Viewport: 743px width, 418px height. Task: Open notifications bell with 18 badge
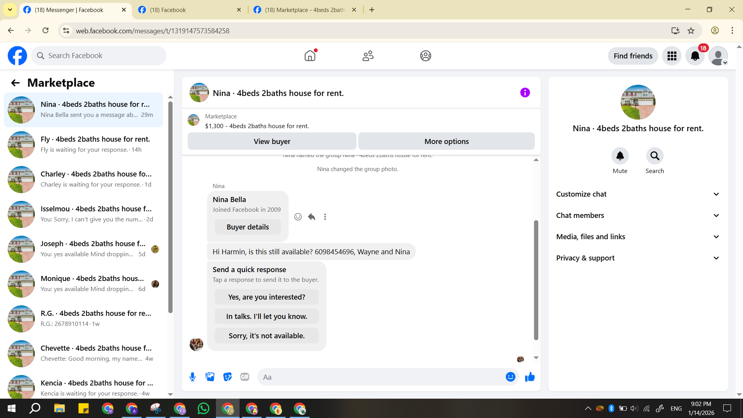coord(695,56)
